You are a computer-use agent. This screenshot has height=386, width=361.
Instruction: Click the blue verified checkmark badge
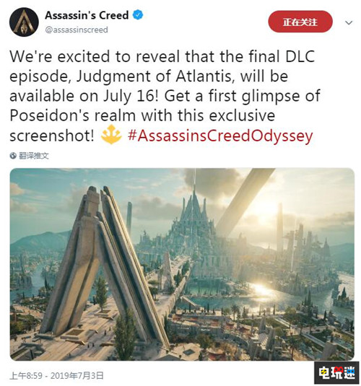tap(138, 15)
